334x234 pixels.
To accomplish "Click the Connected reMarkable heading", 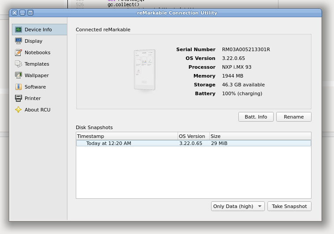I will (x=103, y=30).
